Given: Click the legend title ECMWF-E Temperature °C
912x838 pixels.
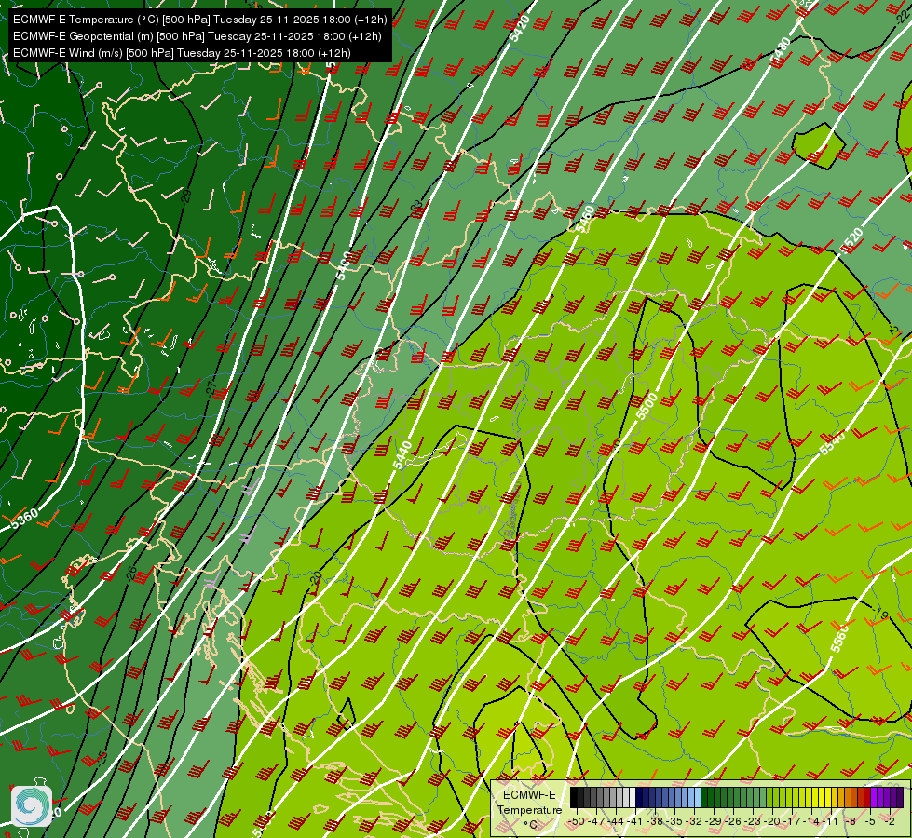Looking at the screenshot, I should (529, 809).
